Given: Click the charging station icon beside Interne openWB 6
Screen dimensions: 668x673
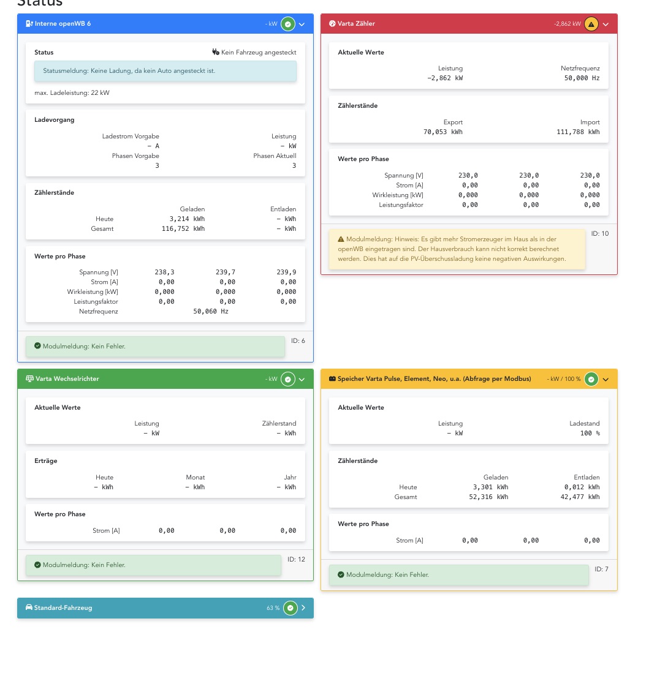Looking at the screenshot, I should (x=29, y=24).
